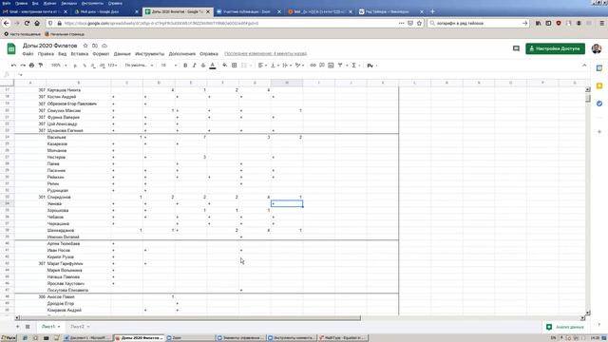The width and height of the screenshot is (608, 342).
Task: Decrease decimal places
Action: 93,66
